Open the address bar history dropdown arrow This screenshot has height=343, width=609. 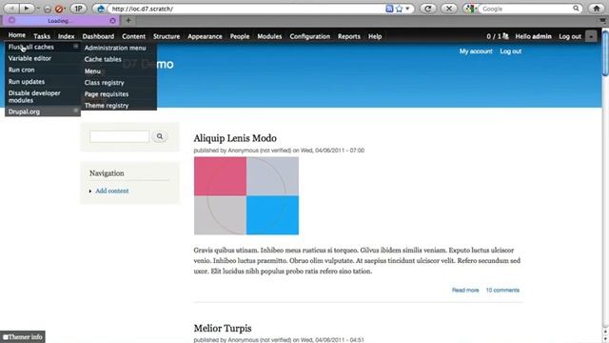[407, 9]
